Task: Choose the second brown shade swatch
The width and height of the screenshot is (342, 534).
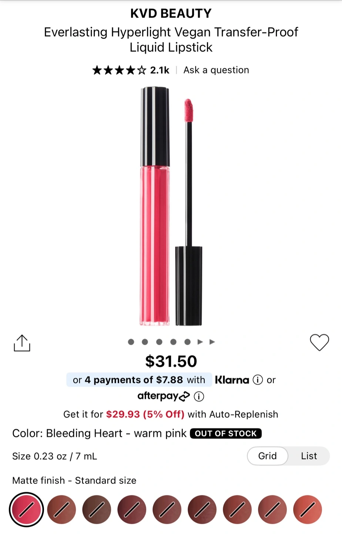Action: coord(97,510)
